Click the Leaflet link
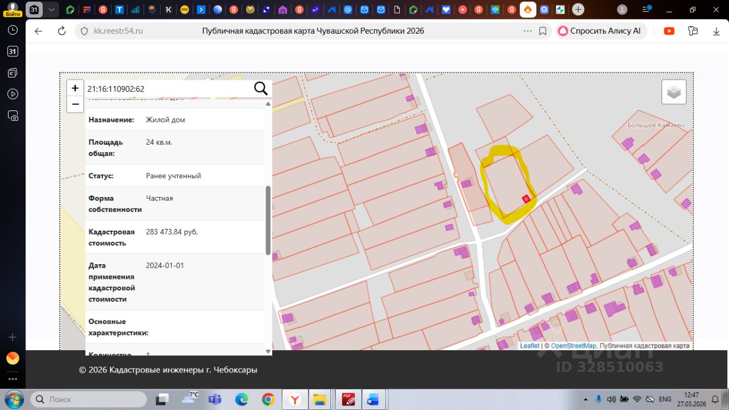 pyautogui.click(x=530, y=346)
